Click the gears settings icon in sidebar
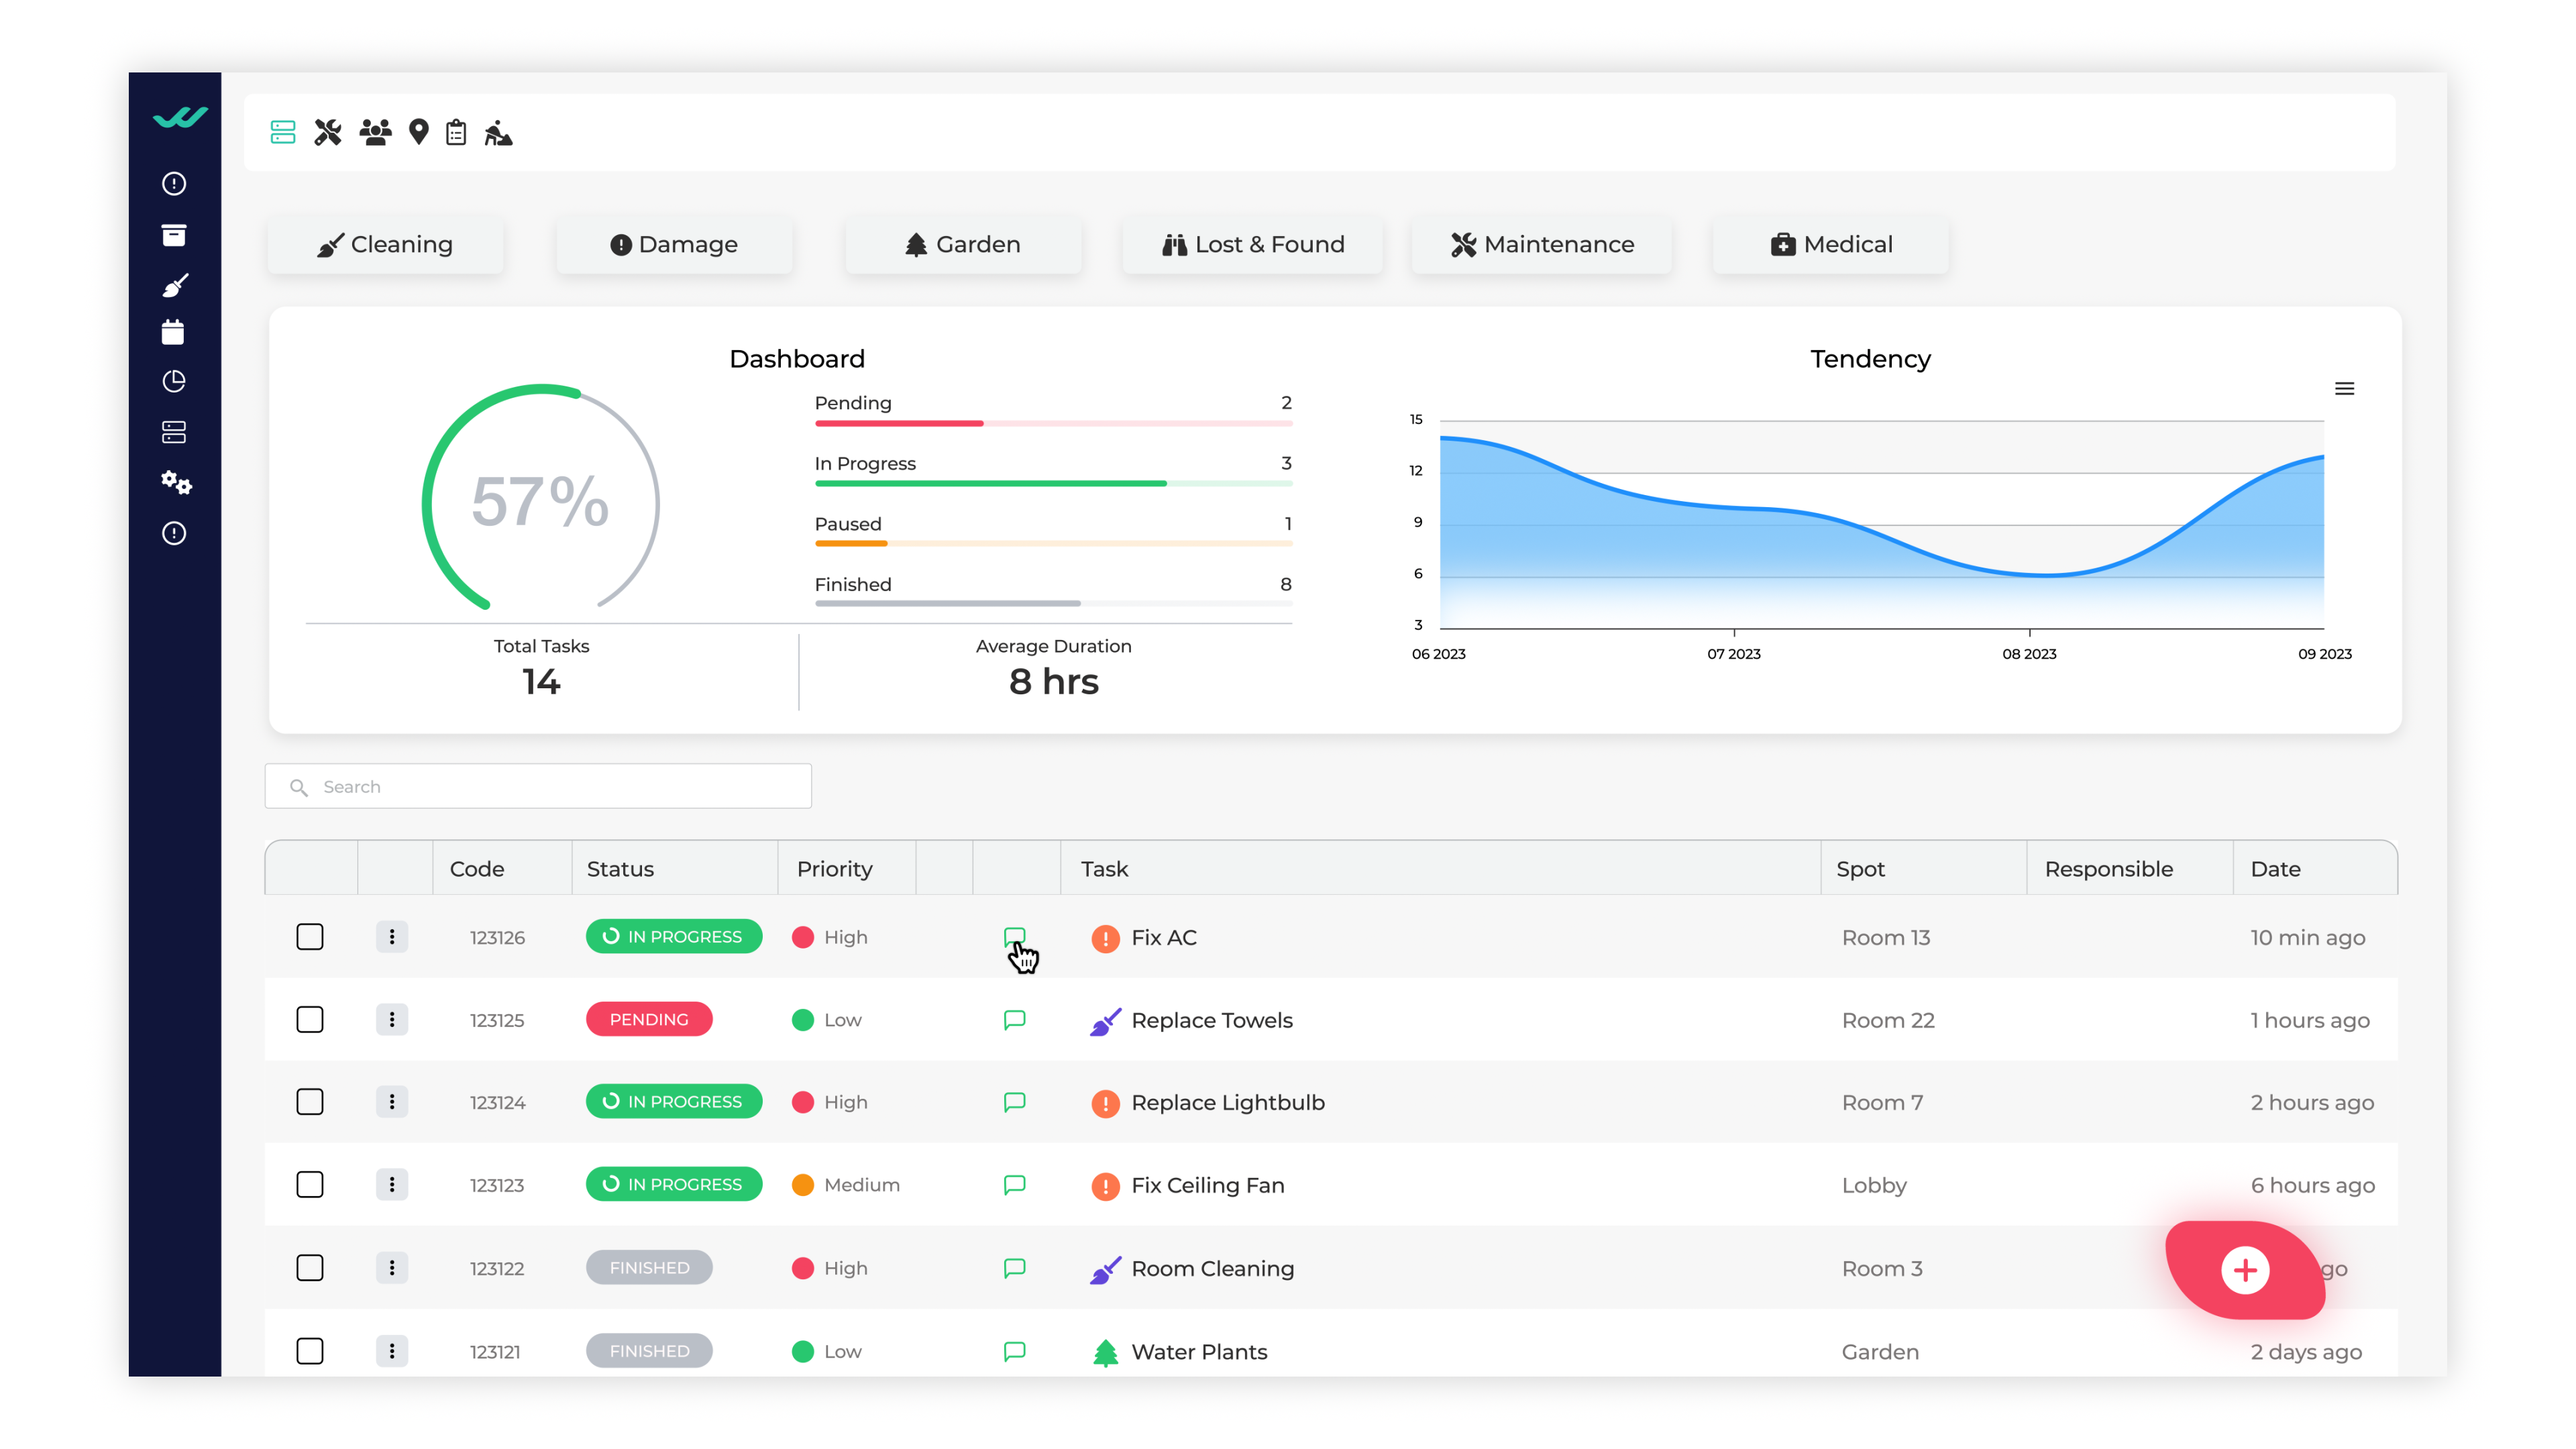 pos(175,482)
